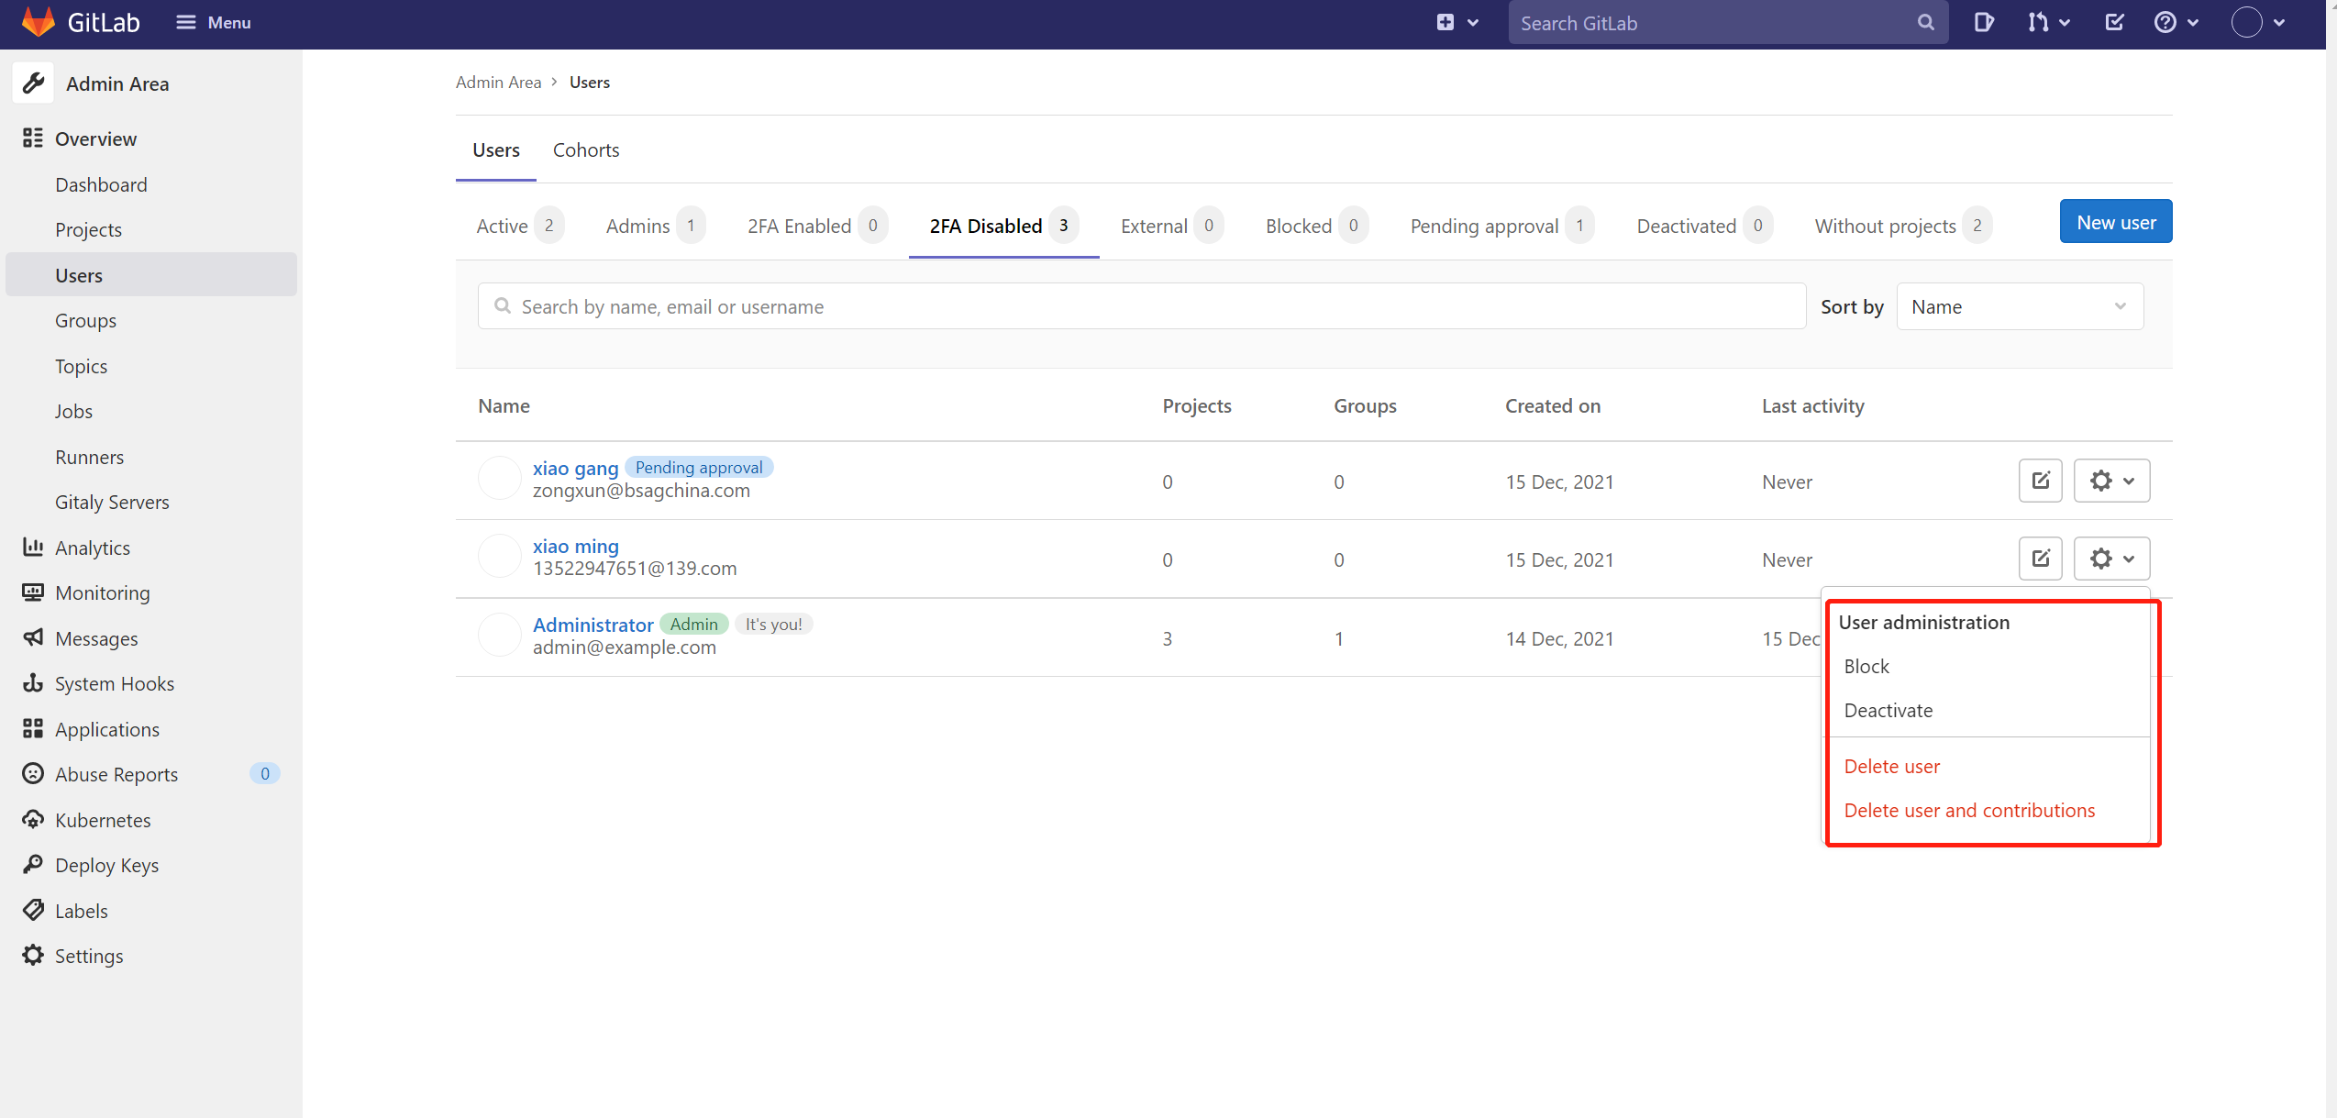Open the create new plus dropdown
This screenshot has height=1118, width=2337.
(x=1456, y=23)
